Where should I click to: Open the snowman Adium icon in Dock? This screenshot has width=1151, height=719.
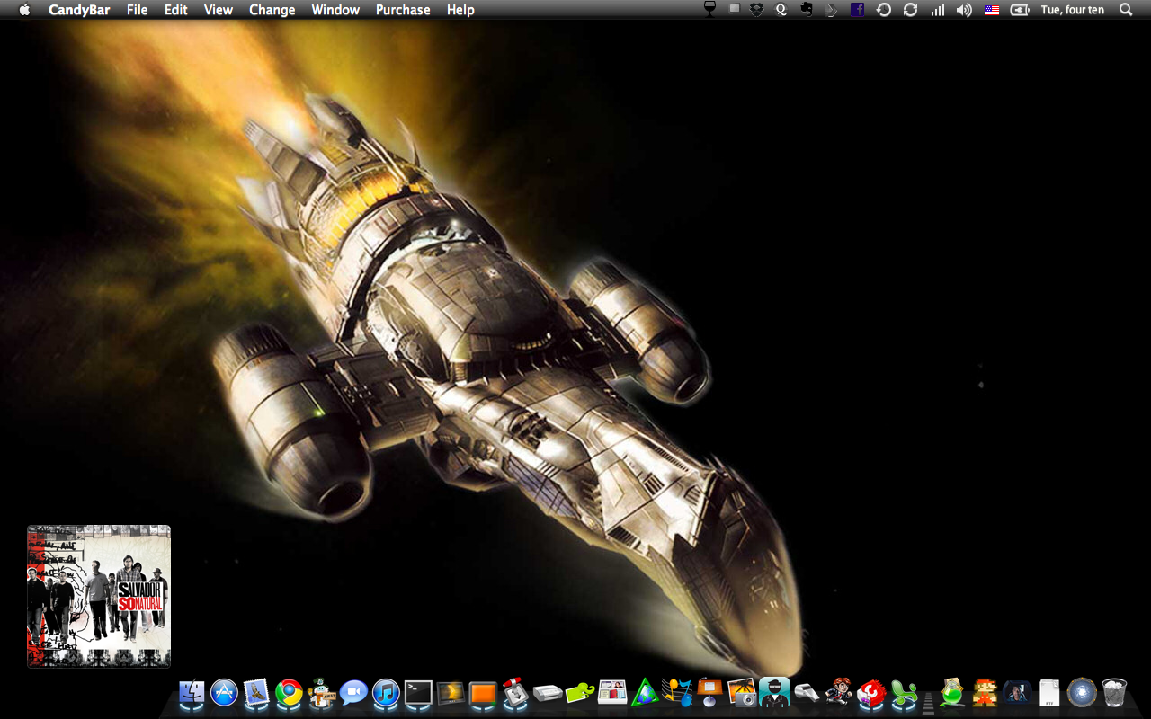(x=321, y=692)
